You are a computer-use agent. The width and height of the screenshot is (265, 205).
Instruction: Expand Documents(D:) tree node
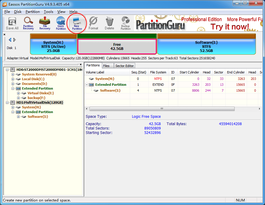pos(13,84)
